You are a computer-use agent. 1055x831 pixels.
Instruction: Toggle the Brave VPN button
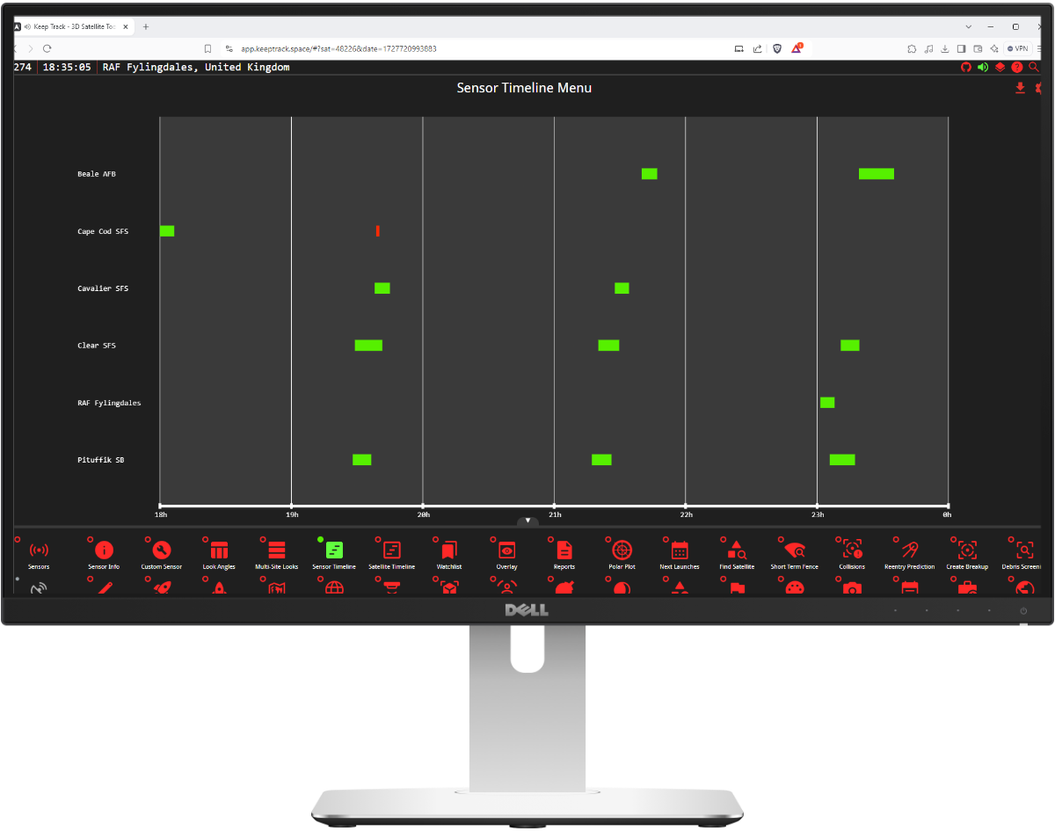coord(1017,48)
